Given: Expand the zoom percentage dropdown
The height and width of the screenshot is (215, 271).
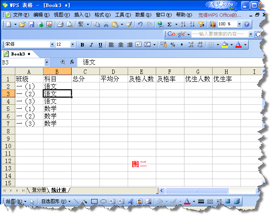Looking at the screenshot, I should (239, 24).
